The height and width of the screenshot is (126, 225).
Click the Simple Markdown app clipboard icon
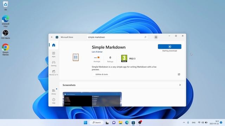[x=76, y=57]
